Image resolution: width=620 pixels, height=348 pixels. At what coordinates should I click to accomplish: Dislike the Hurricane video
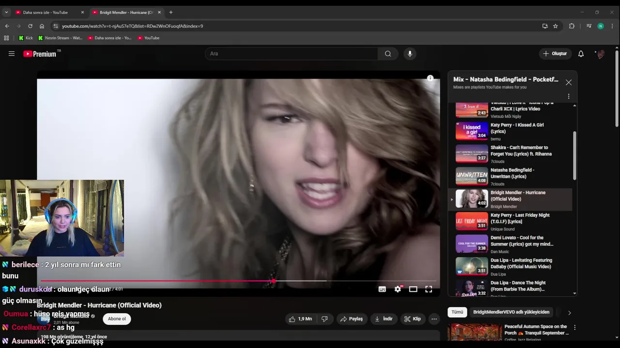(x=325, y=319)
